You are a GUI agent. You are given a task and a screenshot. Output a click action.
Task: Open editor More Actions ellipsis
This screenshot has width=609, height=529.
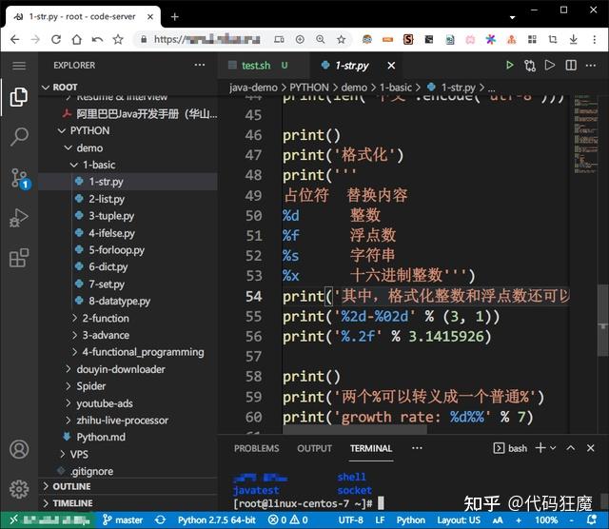591,66
